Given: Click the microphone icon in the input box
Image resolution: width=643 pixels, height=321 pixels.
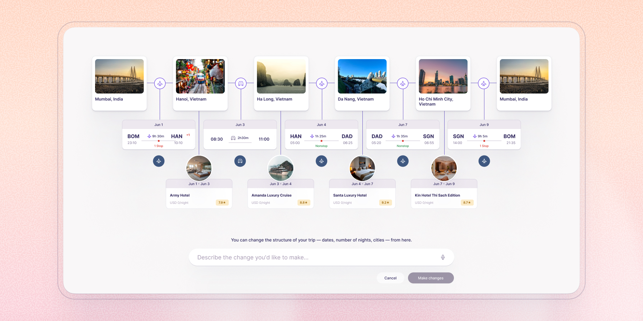Looking at the screenshot, I should (443, 257).
